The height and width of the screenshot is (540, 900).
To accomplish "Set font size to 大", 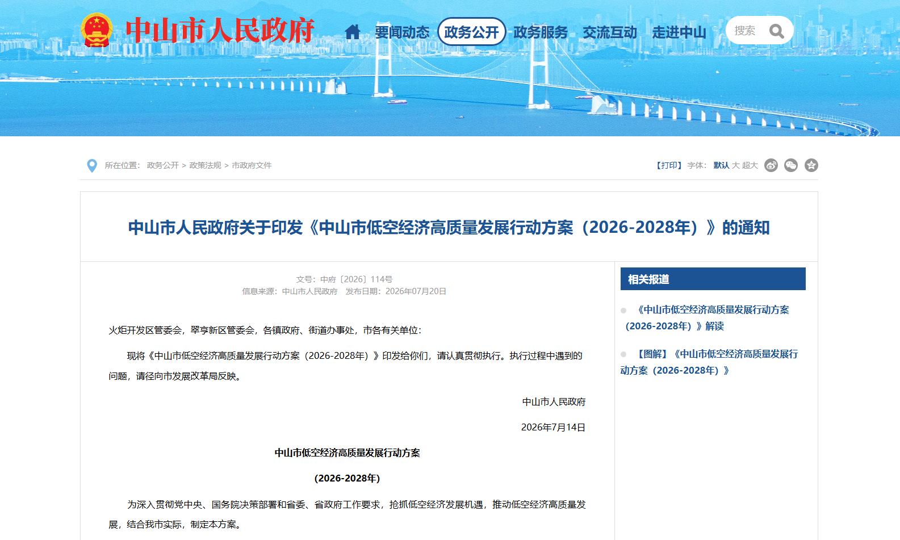I will click(736, 165).
